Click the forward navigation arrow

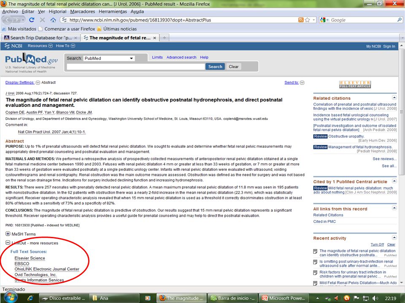pyautogui.click(x=17, y=20)
